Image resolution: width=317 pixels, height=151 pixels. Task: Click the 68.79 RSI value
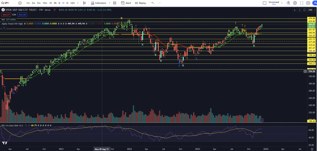[x=34, y=125]
